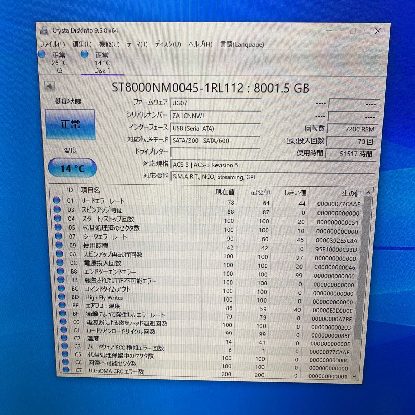415x415 pixels.
Task: Click the 生の値 column header
Action: coord(351,193)
